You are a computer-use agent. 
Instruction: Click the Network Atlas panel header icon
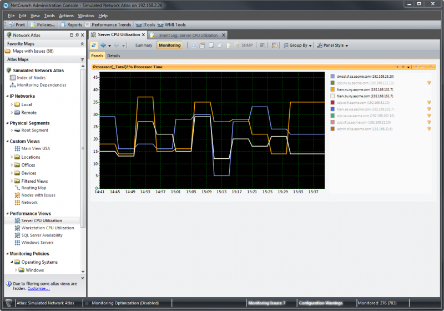(x=9, y=35)
